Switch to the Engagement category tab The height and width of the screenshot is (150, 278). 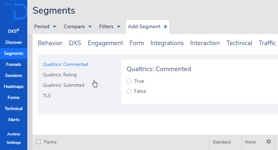click(x=105, y=43)
